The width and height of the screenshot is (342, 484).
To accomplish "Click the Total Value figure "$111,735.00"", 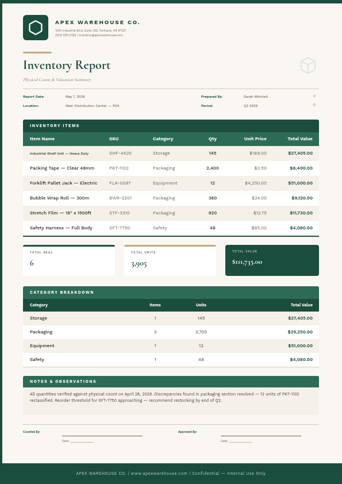I will 247,262.
